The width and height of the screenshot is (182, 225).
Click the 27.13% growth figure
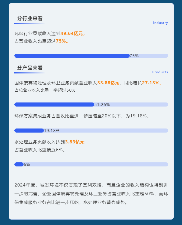151,83
